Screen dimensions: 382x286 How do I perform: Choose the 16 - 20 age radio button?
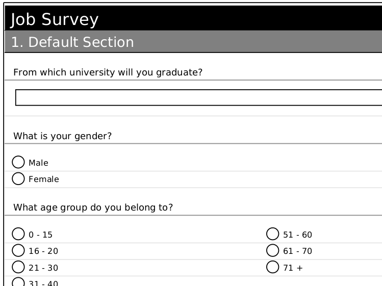[x=18, y=250]
